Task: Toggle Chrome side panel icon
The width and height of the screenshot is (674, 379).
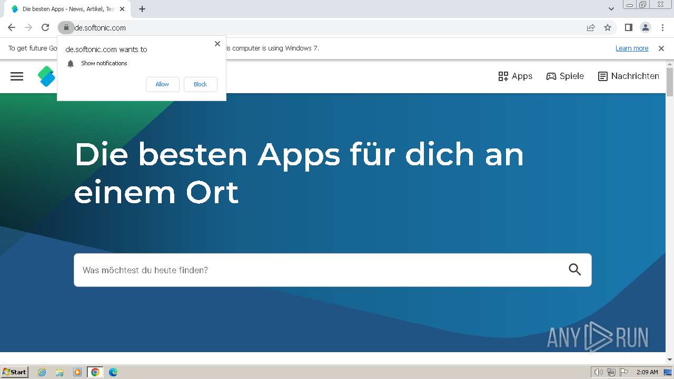Action: (628, 27)
